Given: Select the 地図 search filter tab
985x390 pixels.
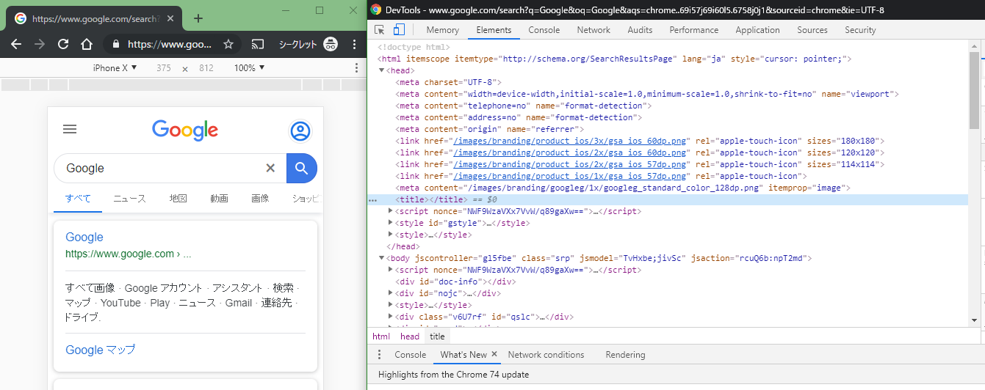Looking at the screenshot, I should [x=178, y=199].
